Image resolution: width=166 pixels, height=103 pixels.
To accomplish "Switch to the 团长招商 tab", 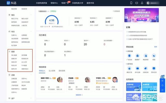I will point(62,71).
